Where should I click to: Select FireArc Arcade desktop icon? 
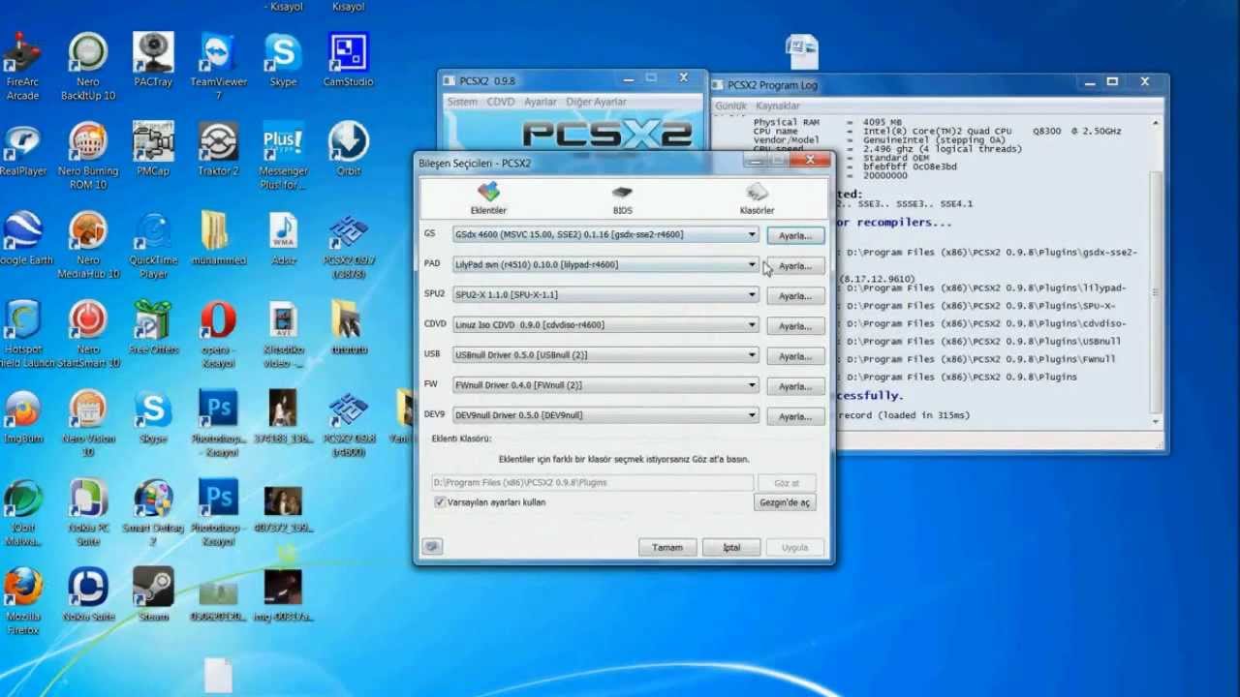[x=22, y=68]
